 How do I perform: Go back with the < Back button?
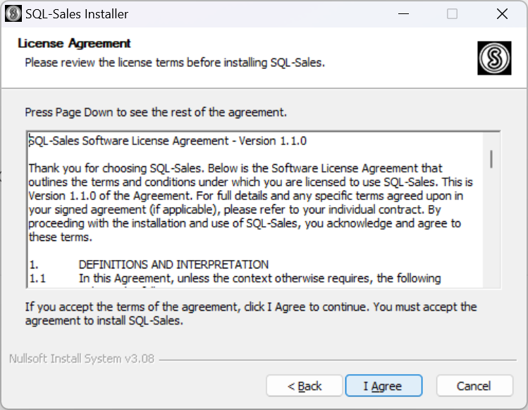click(x=305, y=386)
